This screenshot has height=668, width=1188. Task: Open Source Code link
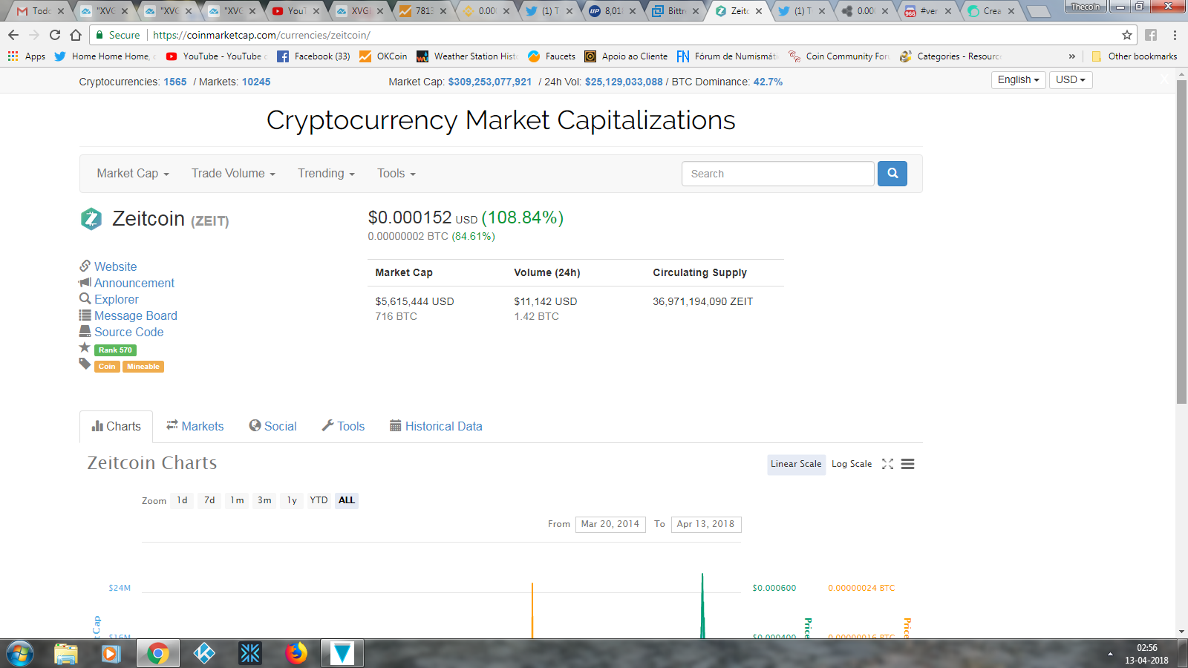click(129, 332)
